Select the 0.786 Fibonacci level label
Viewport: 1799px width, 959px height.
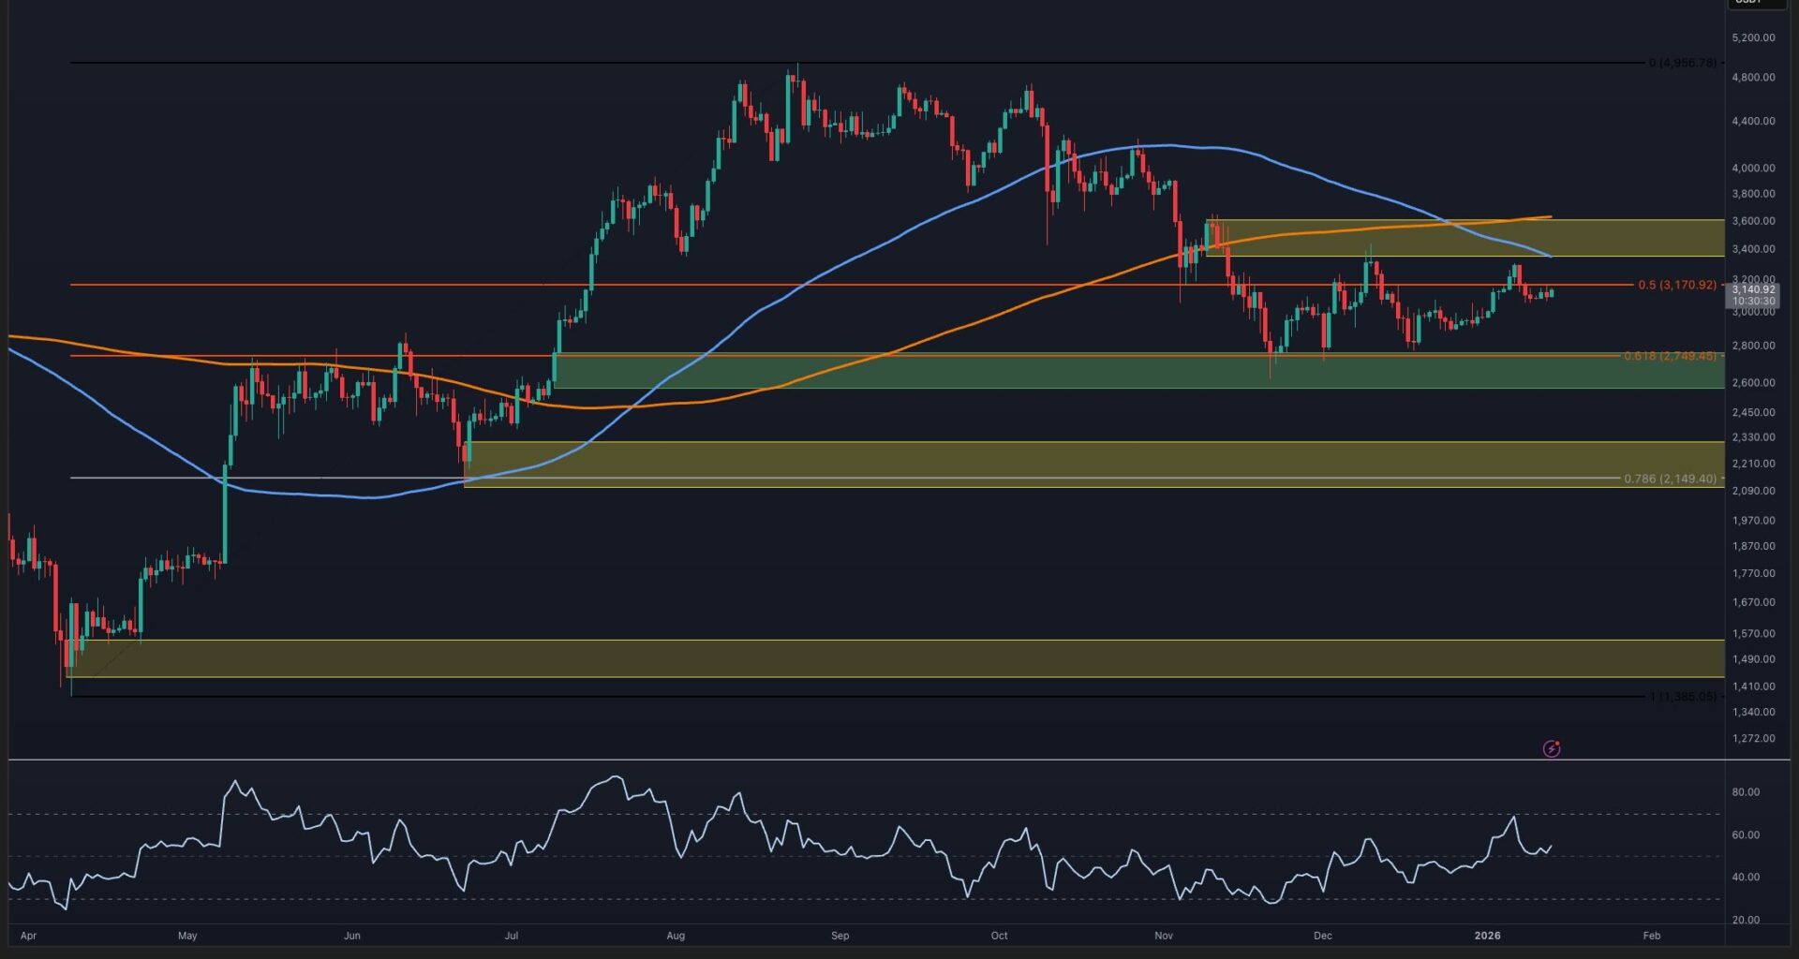point(1670,479)
